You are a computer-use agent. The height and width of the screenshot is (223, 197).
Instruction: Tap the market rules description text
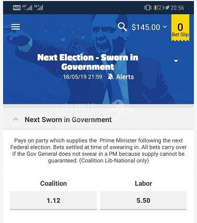click(x=98, y=150)
